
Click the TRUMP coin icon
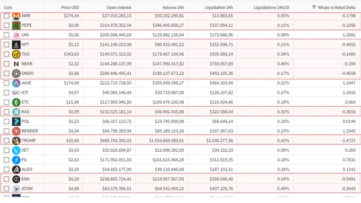[x=16, y=141]
